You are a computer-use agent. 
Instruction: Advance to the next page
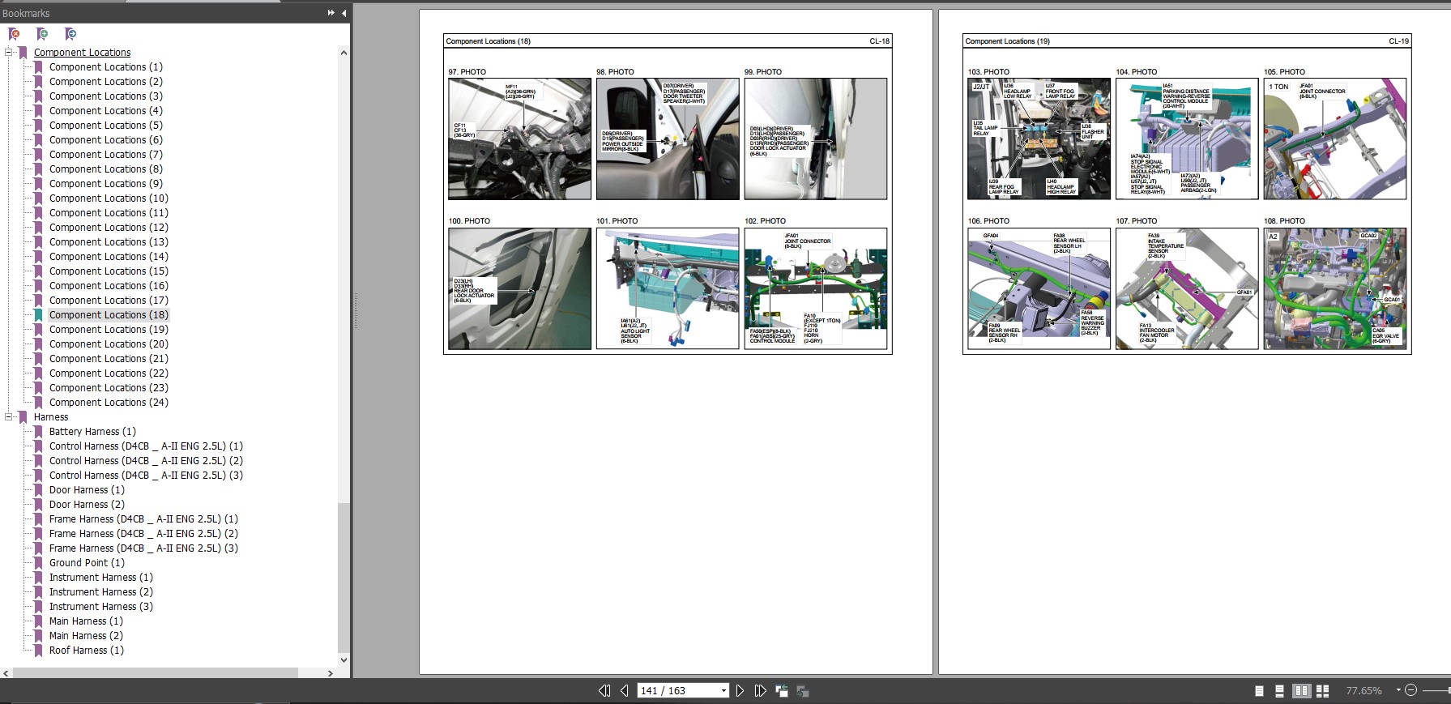tap(740, 691)
